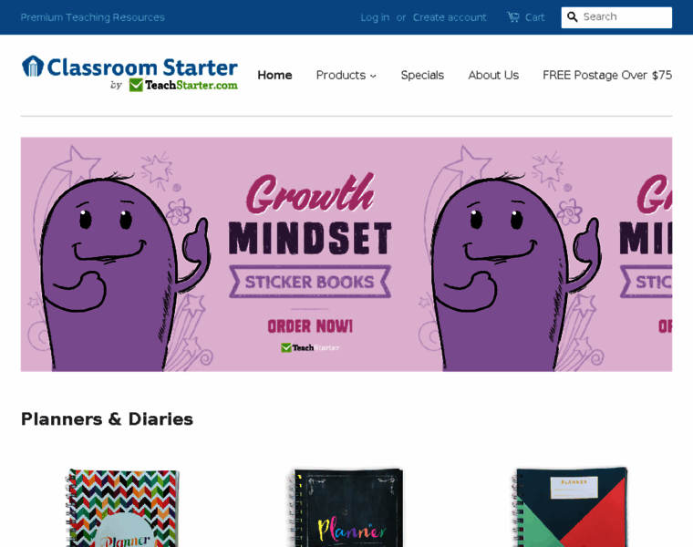Open the Cart link

point(534,17)
